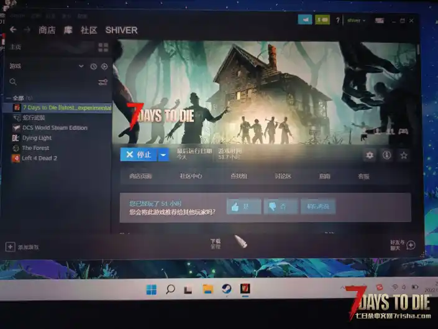
Task: Open the shiver account dropdown
Action: coord(356,21)
